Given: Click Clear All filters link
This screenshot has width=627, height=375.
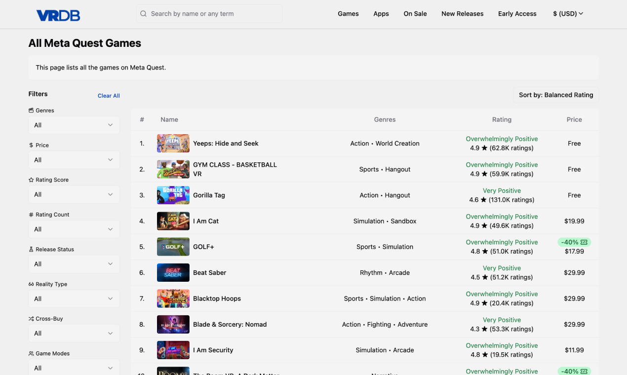Looking at the screenshot, I should 109,96.
